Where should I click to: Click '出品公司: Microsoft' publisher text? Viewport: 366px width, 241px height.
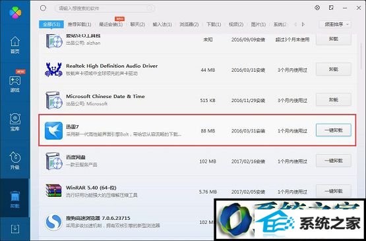tap(86, 104)
